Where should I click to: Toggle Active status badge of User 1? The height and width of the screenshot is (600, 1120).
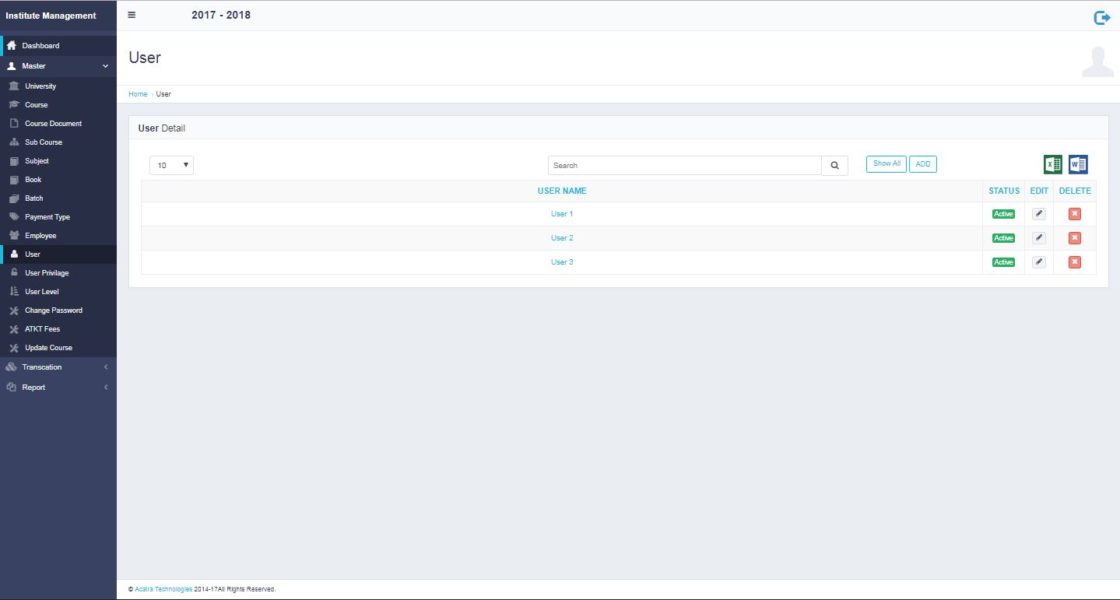1003,214
